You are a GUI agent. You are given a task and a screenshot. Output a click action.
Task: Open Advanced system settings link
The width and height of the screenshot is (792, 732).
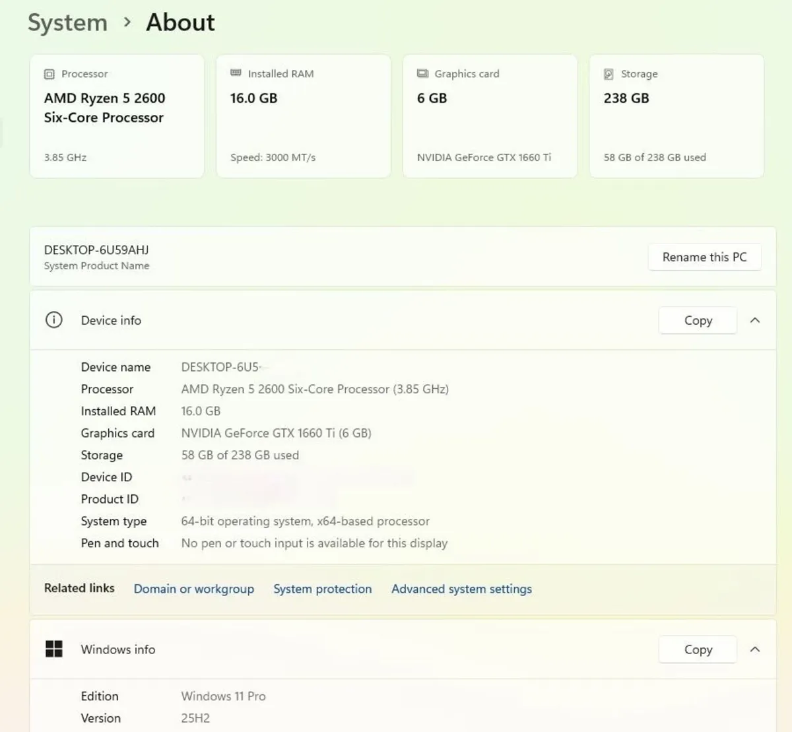pyautogui.click(x=461, y=589)
